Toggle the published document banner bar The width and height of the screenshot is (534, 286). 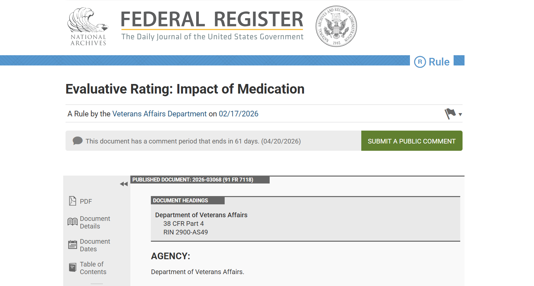[x=200, y=180]
